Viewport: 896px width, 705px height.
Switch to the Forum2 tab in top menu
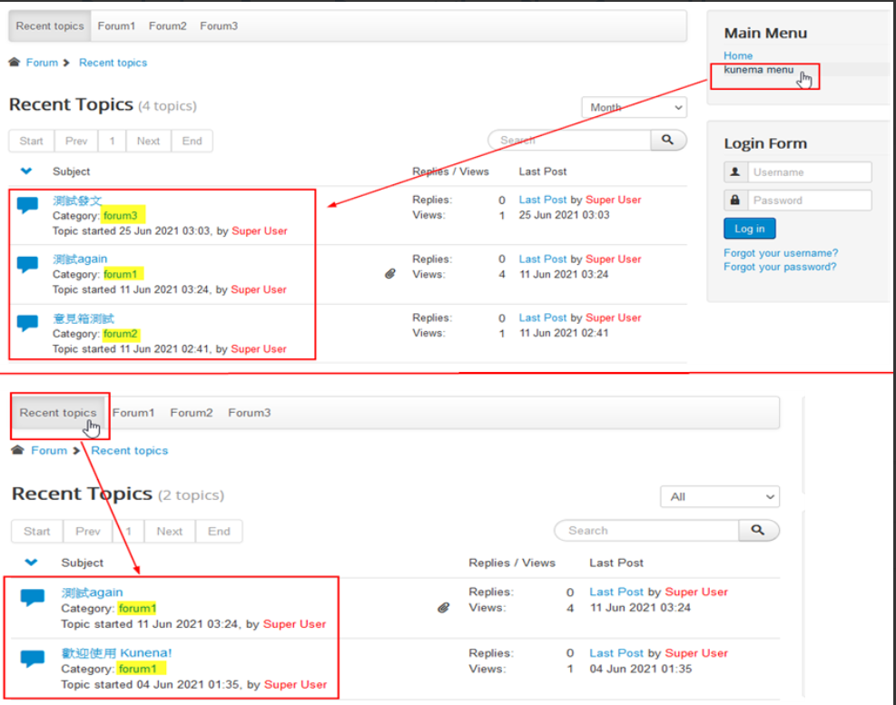coord(168,26)
